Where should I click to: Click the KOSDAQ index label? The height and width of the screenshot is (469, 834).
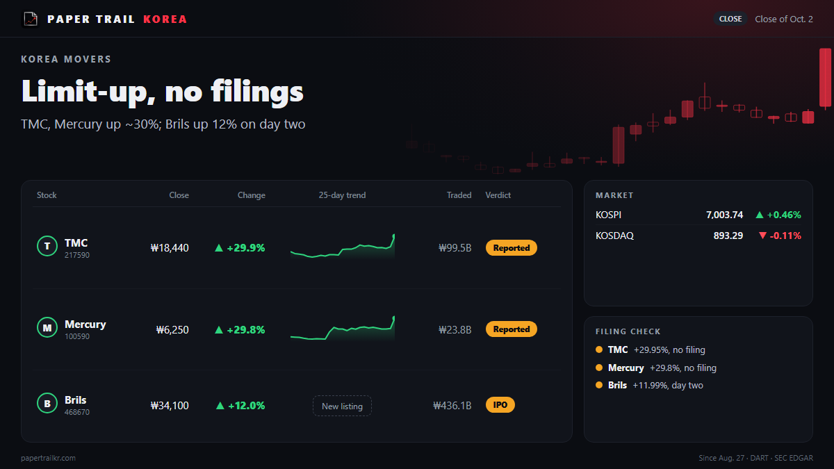click(615, 236)
